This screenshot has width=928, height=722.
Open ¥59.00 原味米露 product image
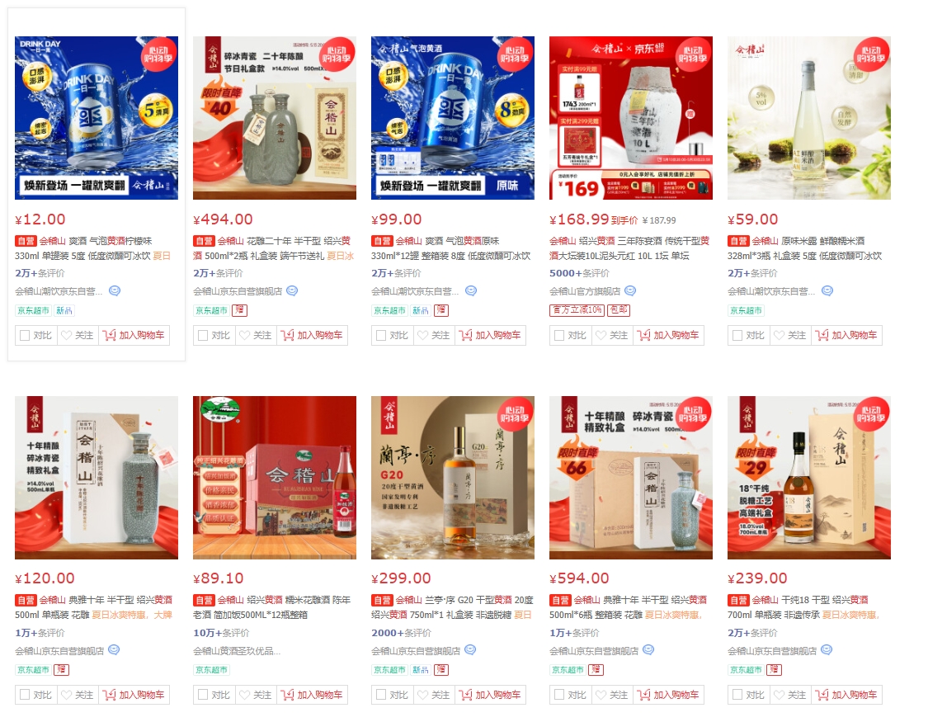(809, 118)
